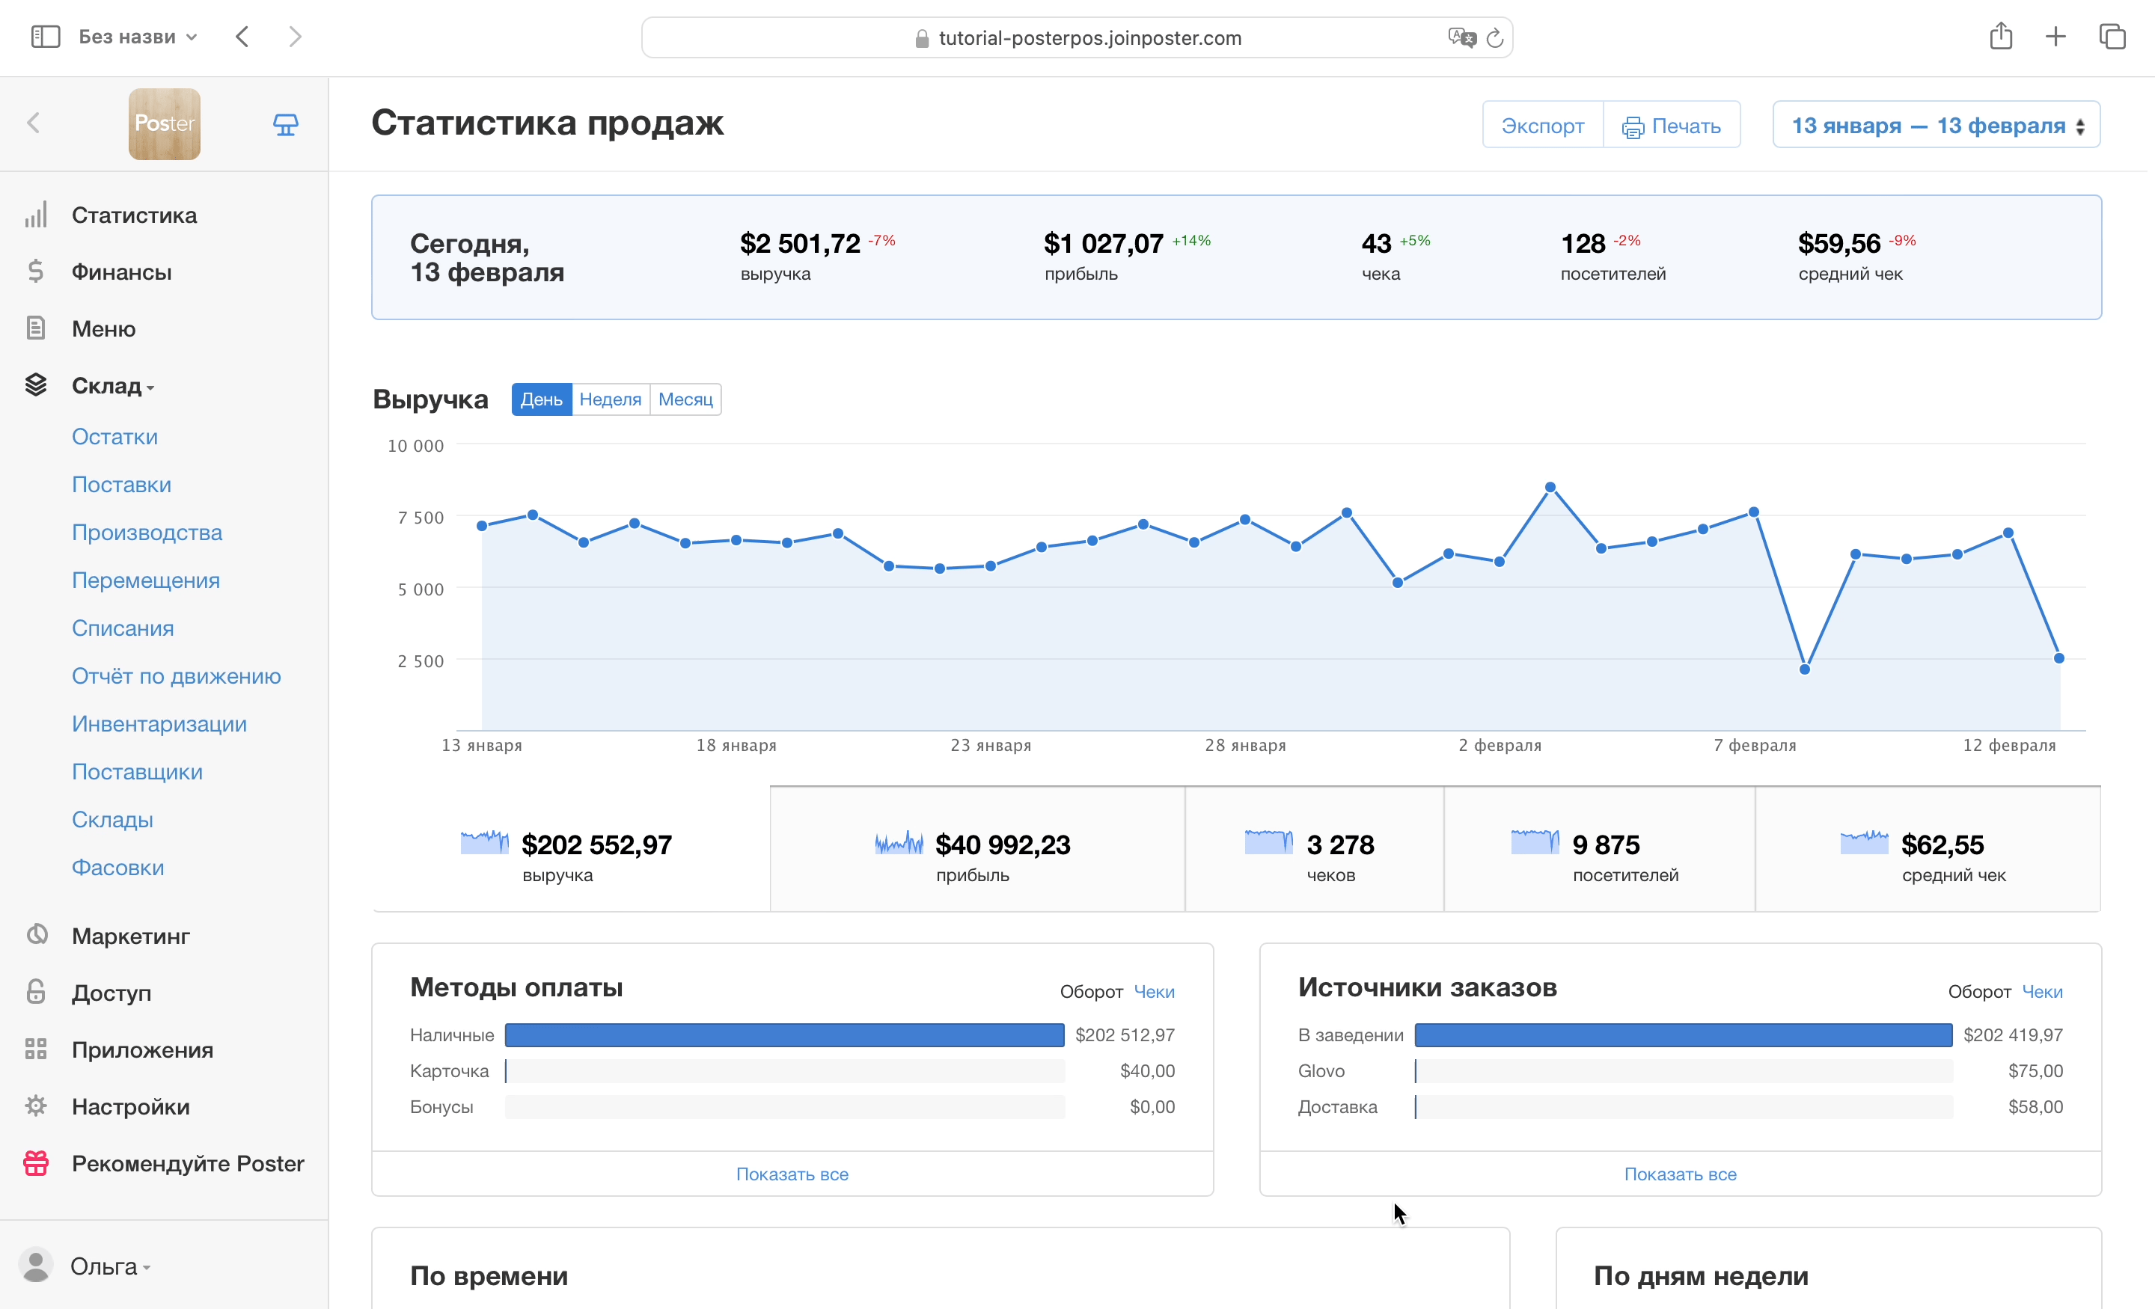Select the День chart period toggle
2155x1309 pixels.
click(542, 399)
